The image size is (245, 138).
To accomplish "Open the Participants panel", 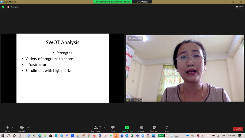I will tap(96, 129).
